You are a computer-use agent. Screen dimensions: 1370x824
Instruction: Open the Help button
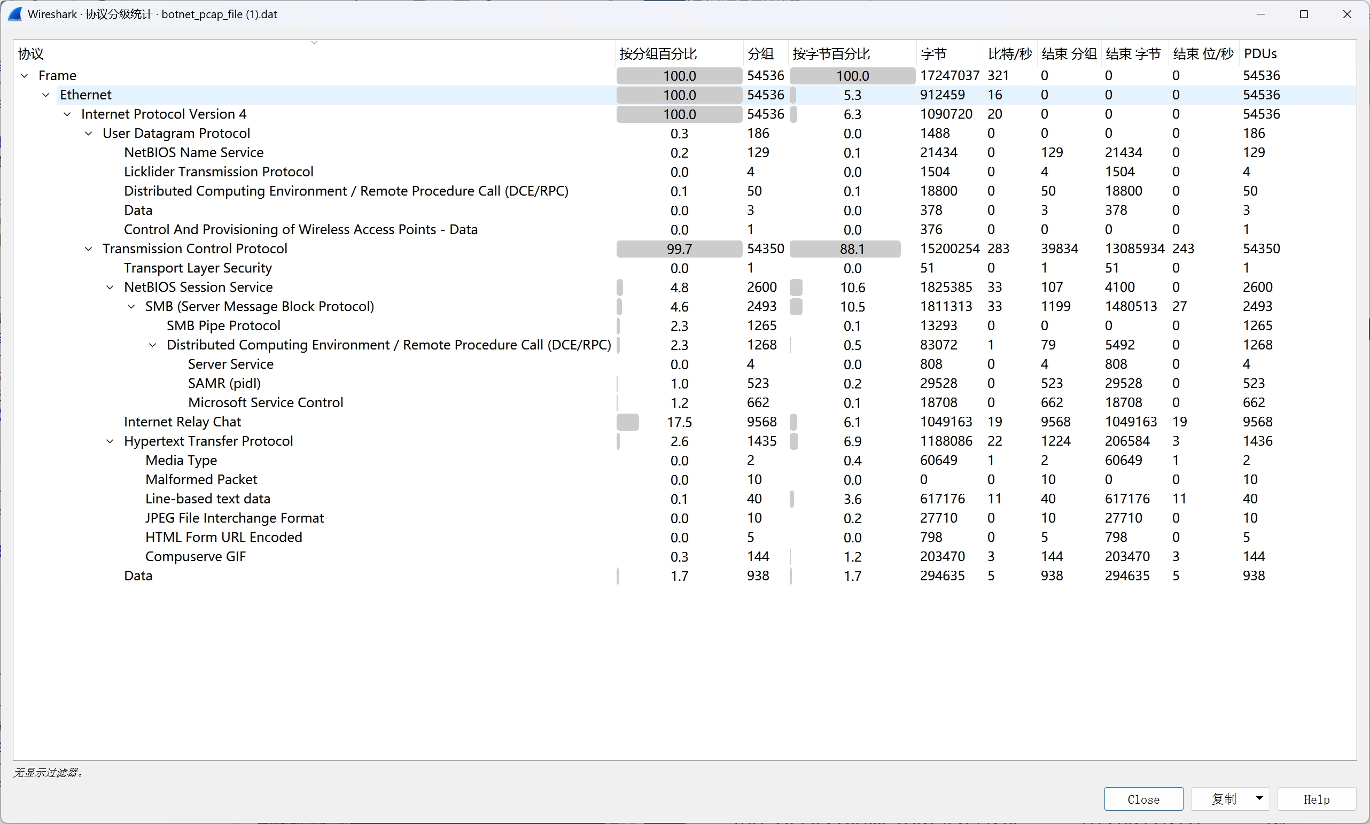1316,799
